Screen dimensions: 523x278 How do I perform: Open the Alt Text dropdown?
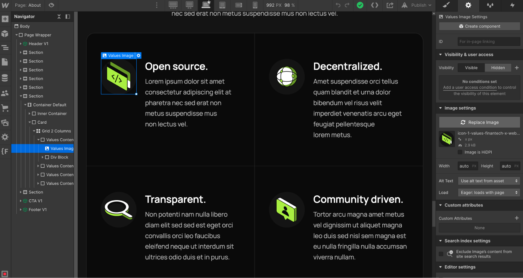tap(489, 181)
